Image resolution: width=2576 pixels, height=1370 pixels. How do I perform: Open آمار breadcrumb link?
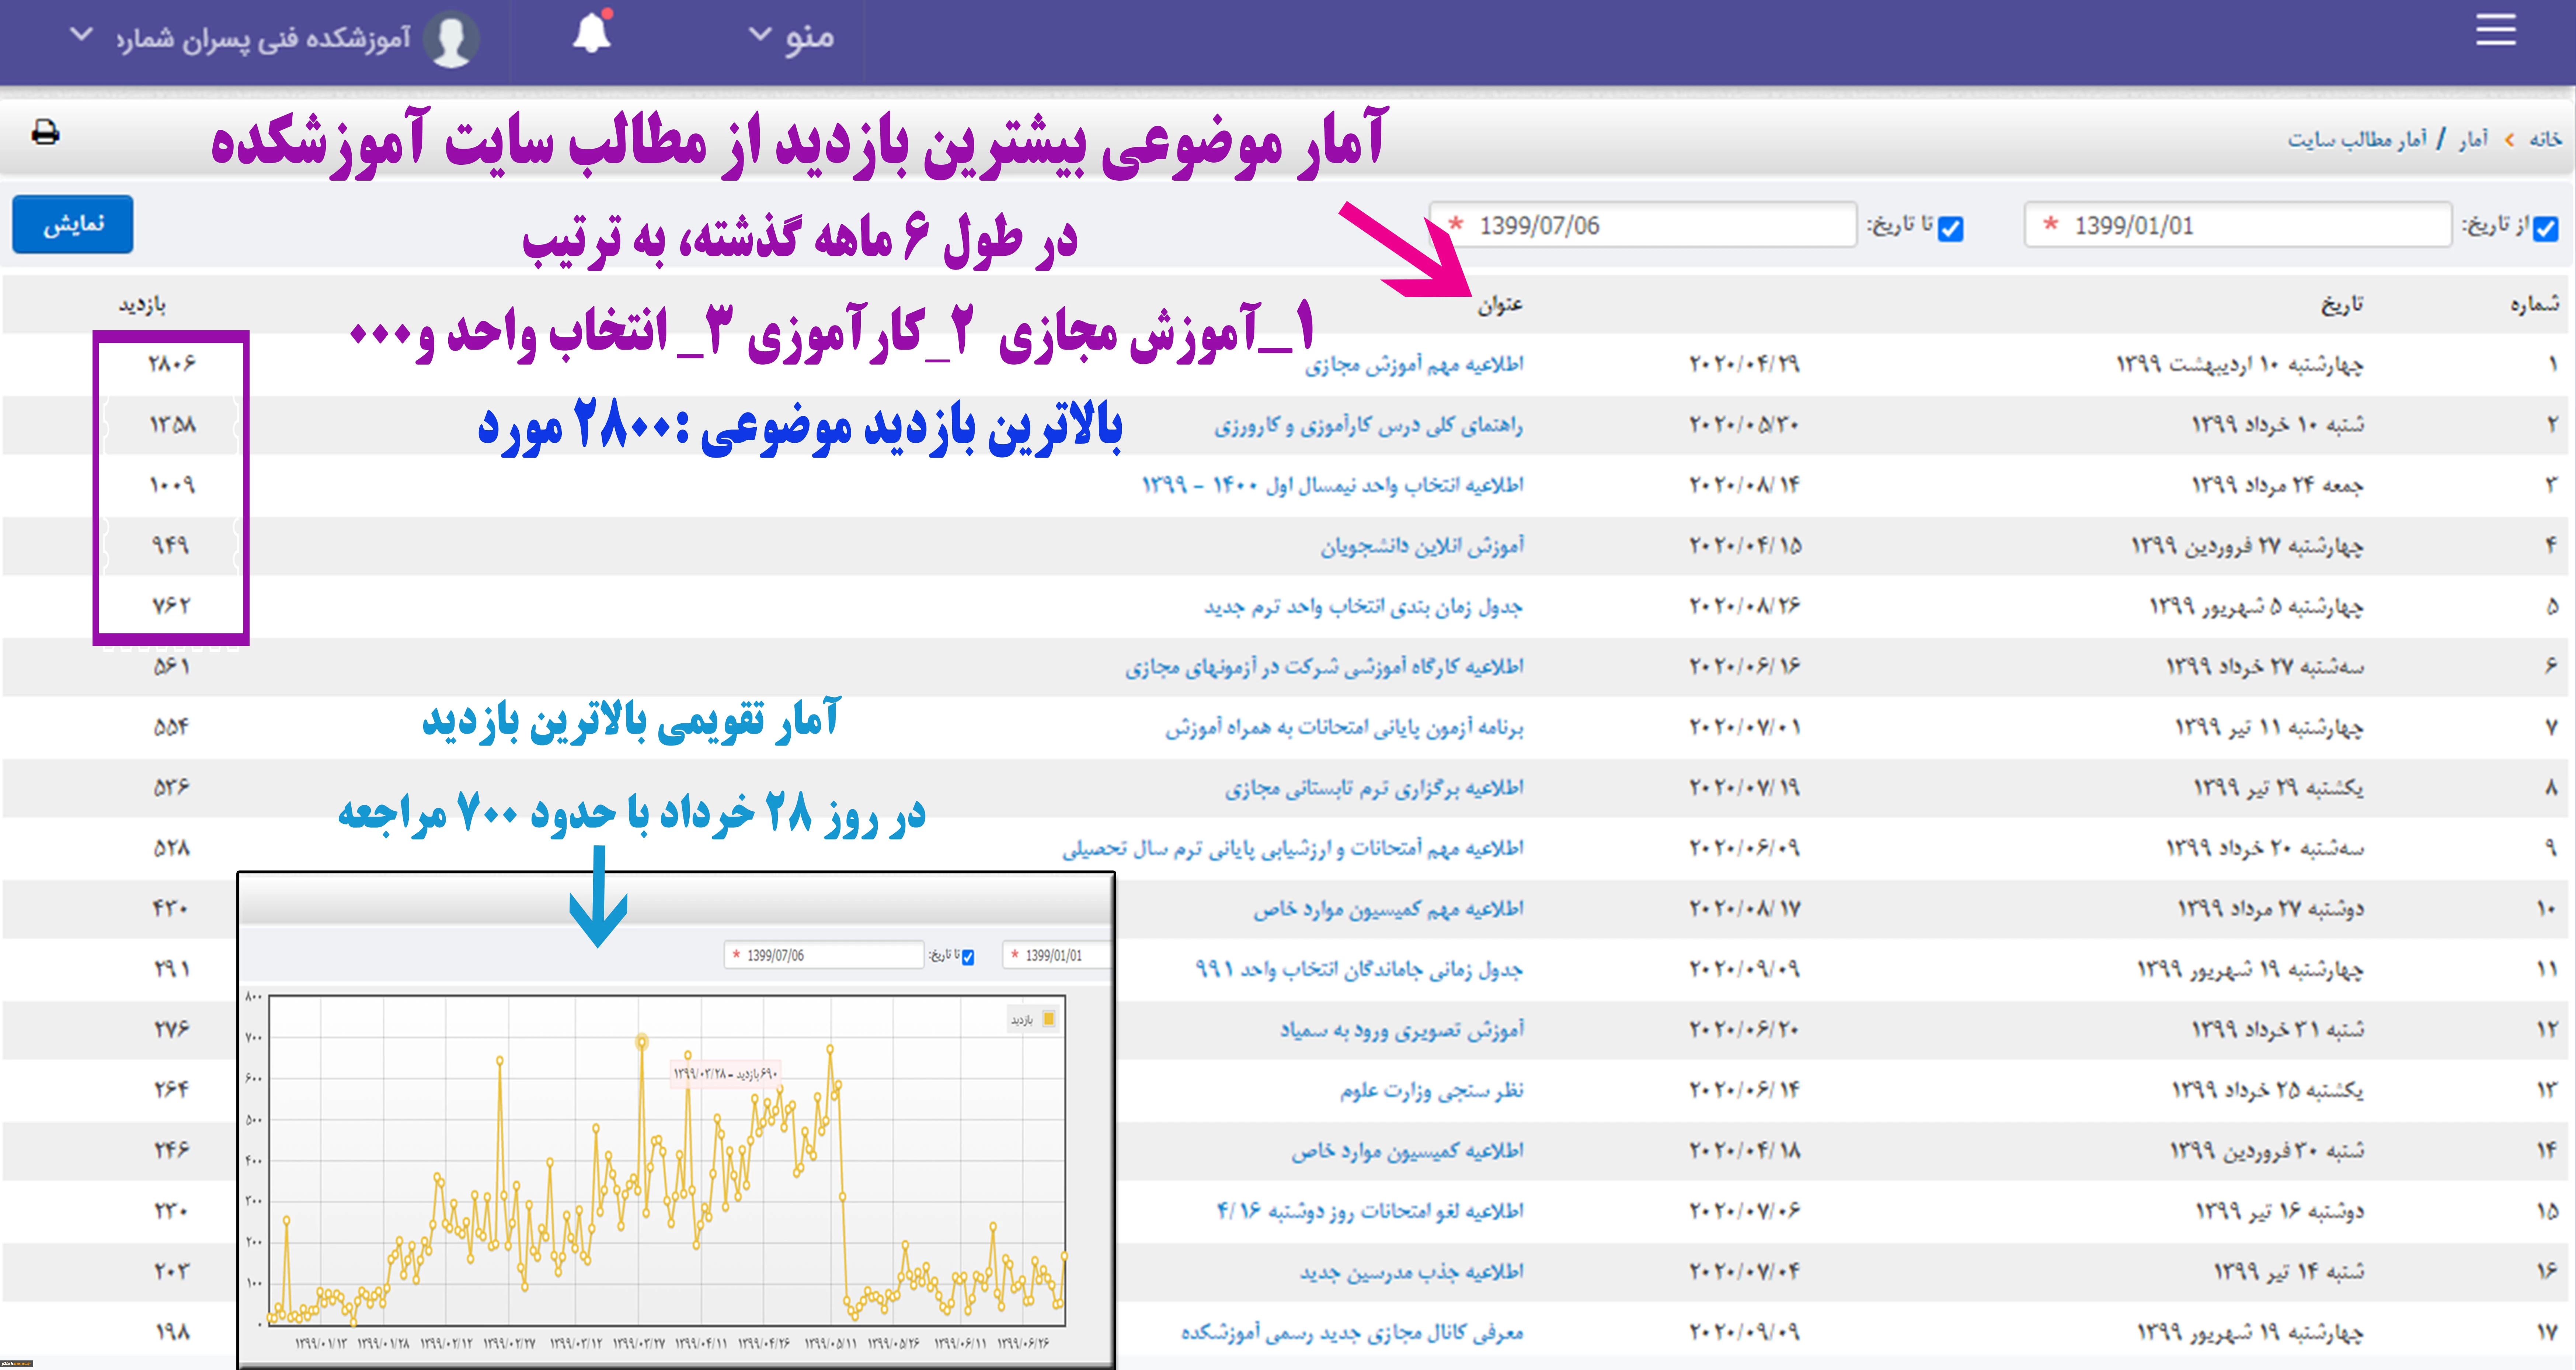click(x=2474, y=139)
